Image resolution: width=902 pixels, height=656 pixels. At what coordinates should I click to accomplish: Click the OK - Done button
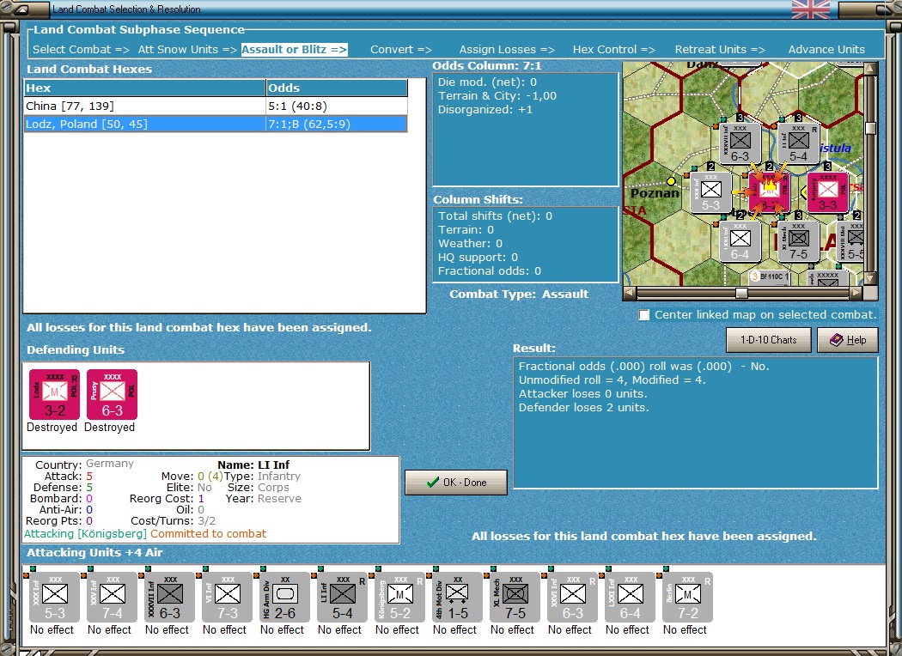[x=456, y=483]
